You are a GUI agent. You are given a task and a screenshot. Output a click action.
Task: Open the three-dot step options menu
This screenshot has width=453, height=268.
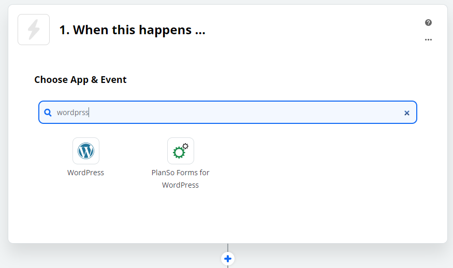(428, 39)
